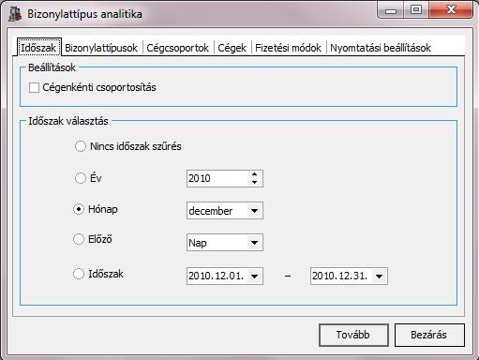Choose the Év radio button
Image resolution: width=479 pixels, height=360 pixels.
click(x=81, y=178)
